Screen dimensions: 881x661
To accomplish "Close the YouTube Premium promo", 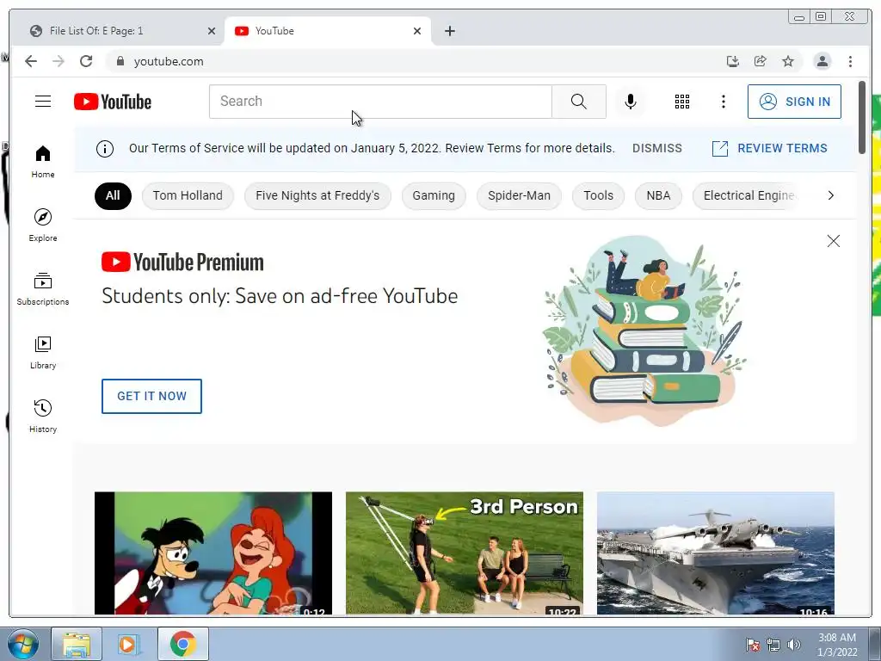I will (833, 241).
